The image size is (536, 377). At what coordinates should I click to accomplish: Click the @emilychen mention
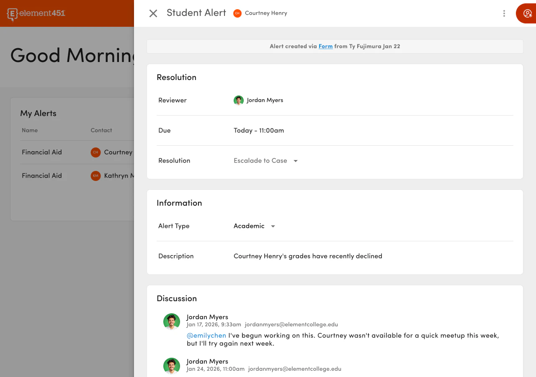click(x=206, y=336)
